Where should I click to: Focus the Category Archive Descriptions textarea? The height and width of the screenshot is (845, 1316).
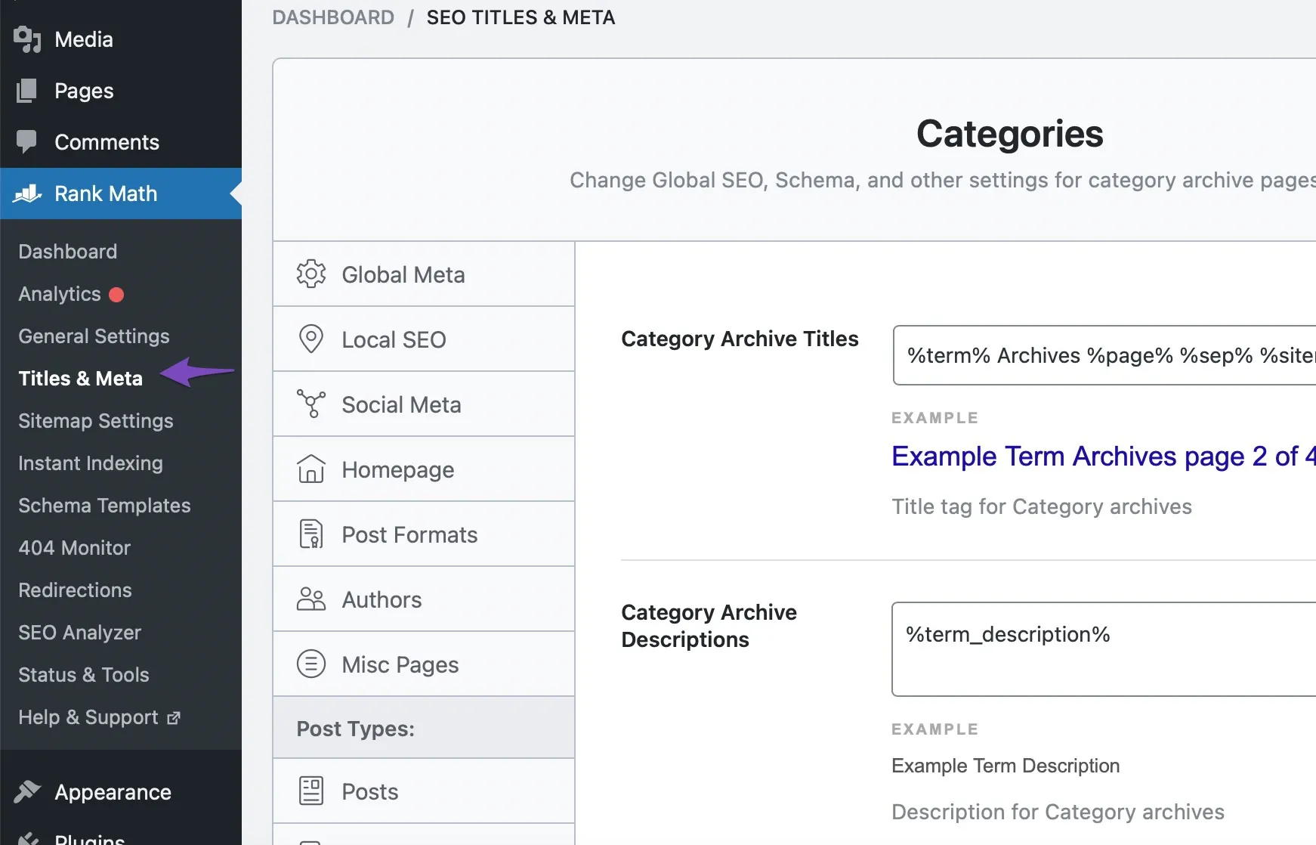pyautogui.click(x=1104, y=648)
